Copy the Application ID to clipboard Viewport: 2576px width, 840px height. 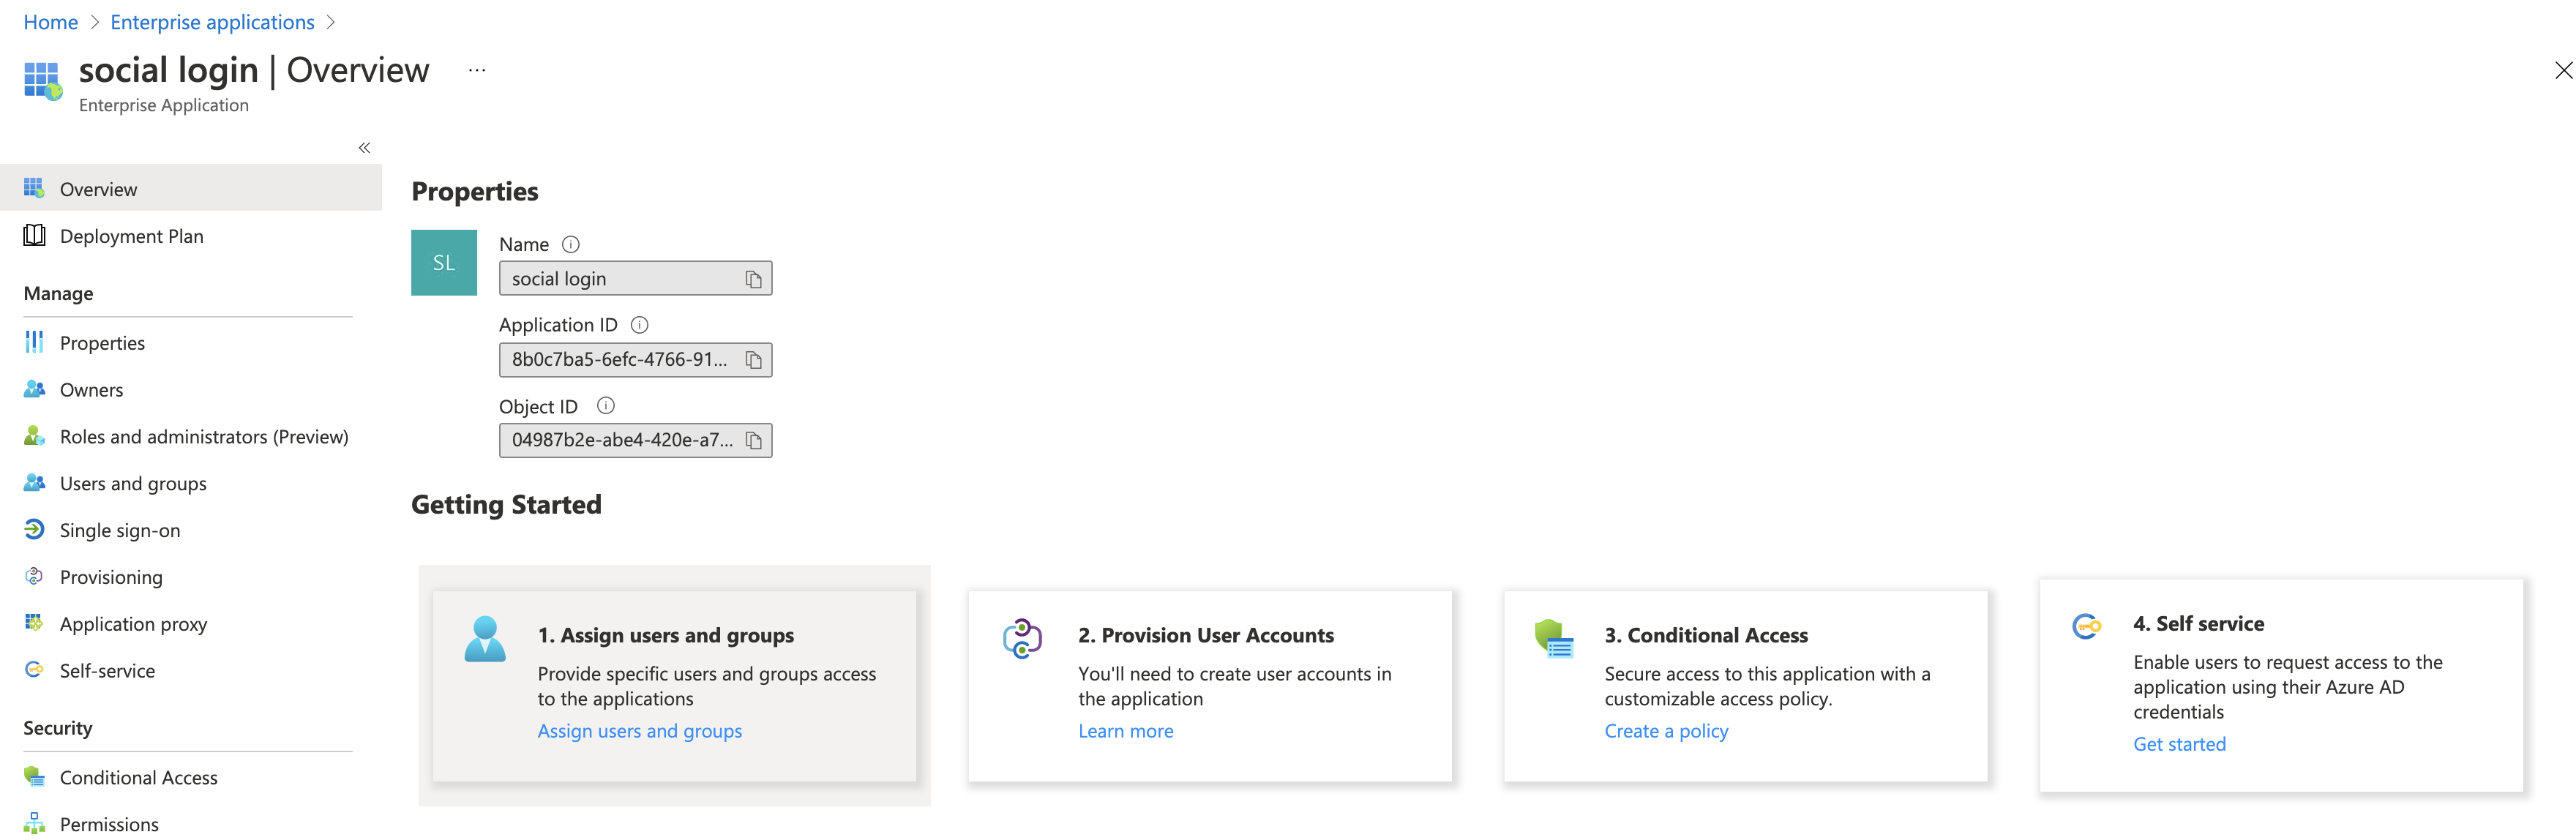click(x=753, y=360)
